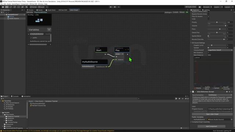Click the Compile button in Udon Graph
The height and width of the screenshot is (132, 235).
click(176, 12)
